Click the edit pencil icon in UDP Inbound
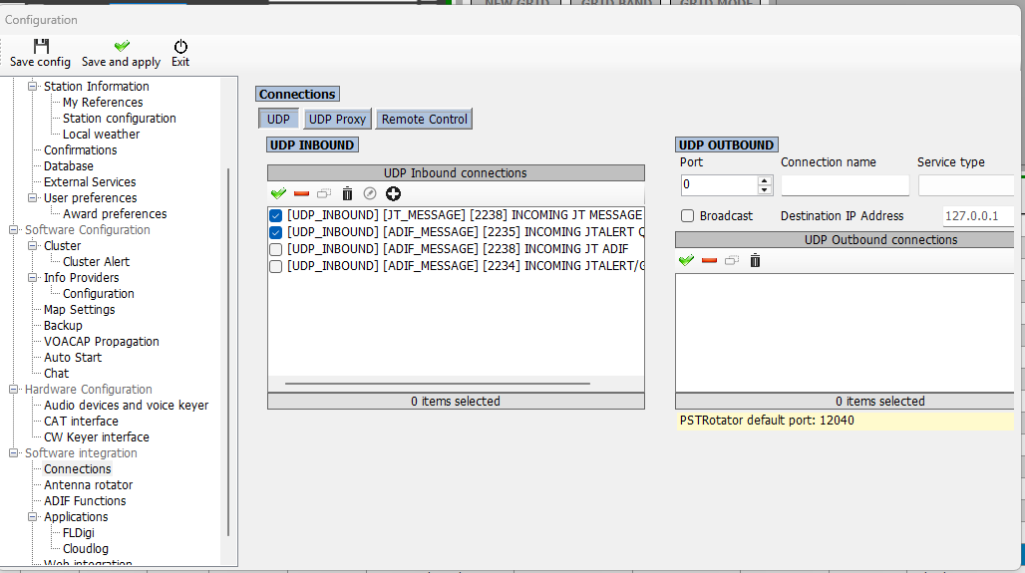The height and width of the screenshot is (573, 1025). point(370,193)
